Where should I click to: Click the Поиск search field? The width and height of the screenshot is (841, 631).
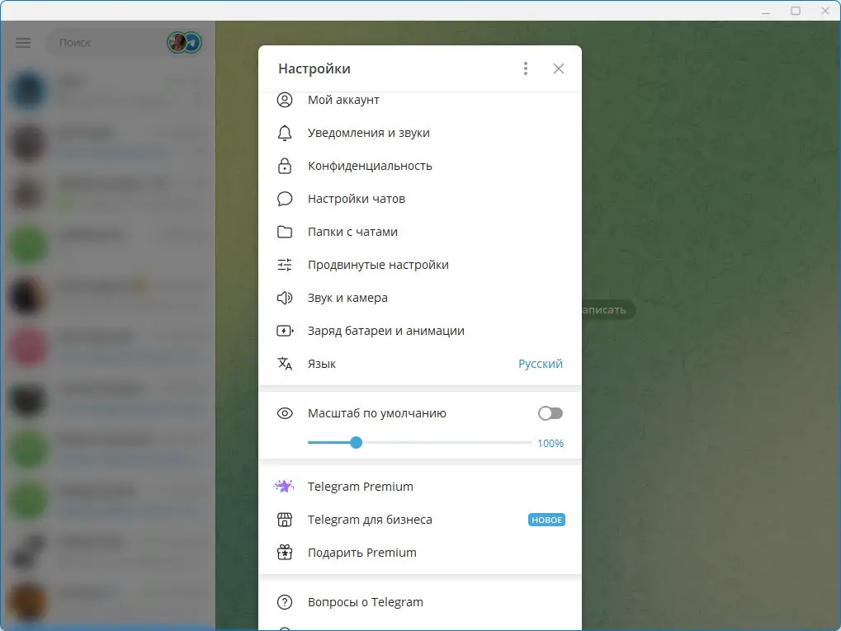[106, 42]
